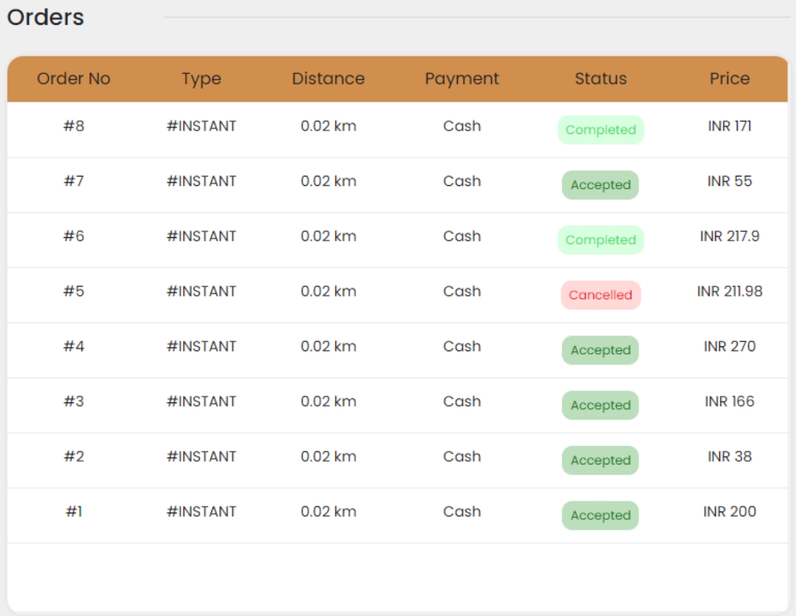Image resolution: width=796 pixels, height=616 pixels.
Task: Select the Accepted status of order #1
Action: (601, 515)
